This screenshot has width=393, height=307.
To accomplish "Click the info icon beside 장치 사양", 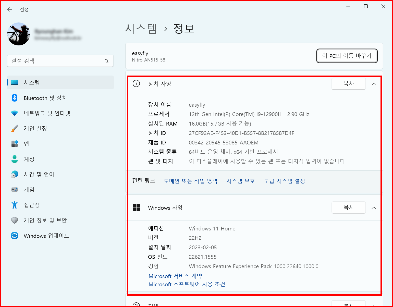I will 136,83.
